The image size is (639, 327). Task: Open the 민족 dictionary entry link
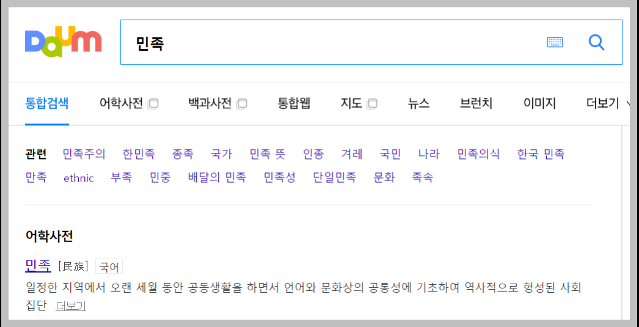38,266
